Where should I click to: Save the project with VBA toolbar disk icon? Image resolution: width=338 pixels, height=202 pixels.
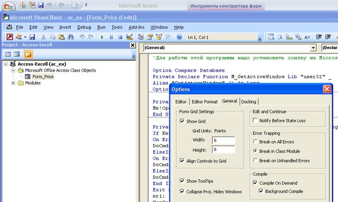(x=32, y=37)
